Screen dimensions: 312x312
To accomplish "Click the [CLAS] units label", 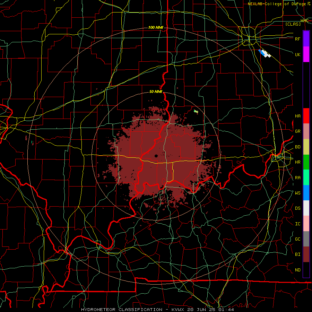I will [x=293, y=24].
